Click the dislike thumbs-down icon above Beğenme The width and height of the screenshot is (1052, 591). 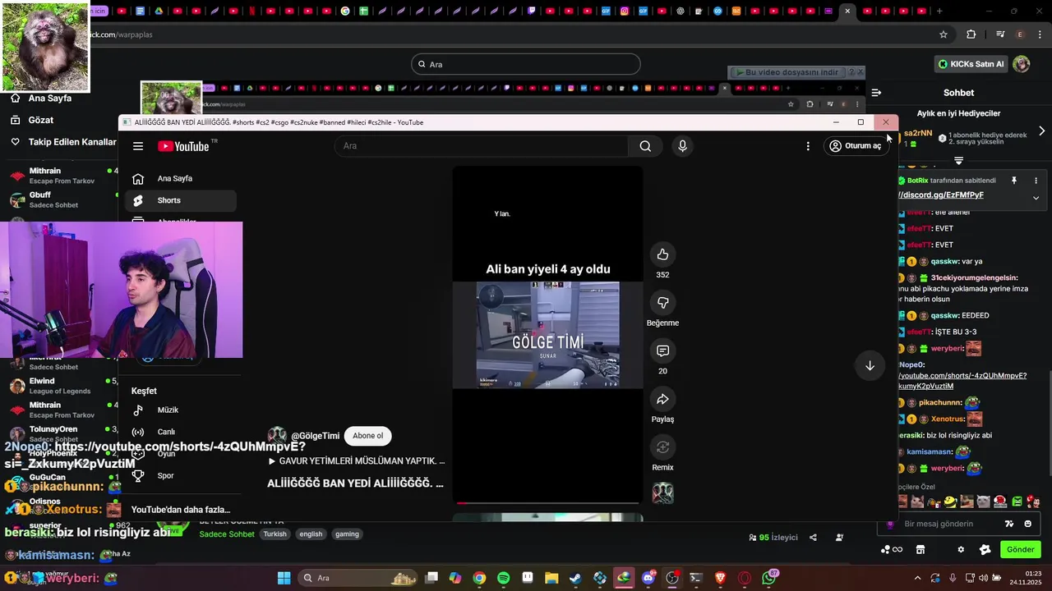[x=662, y=303]
